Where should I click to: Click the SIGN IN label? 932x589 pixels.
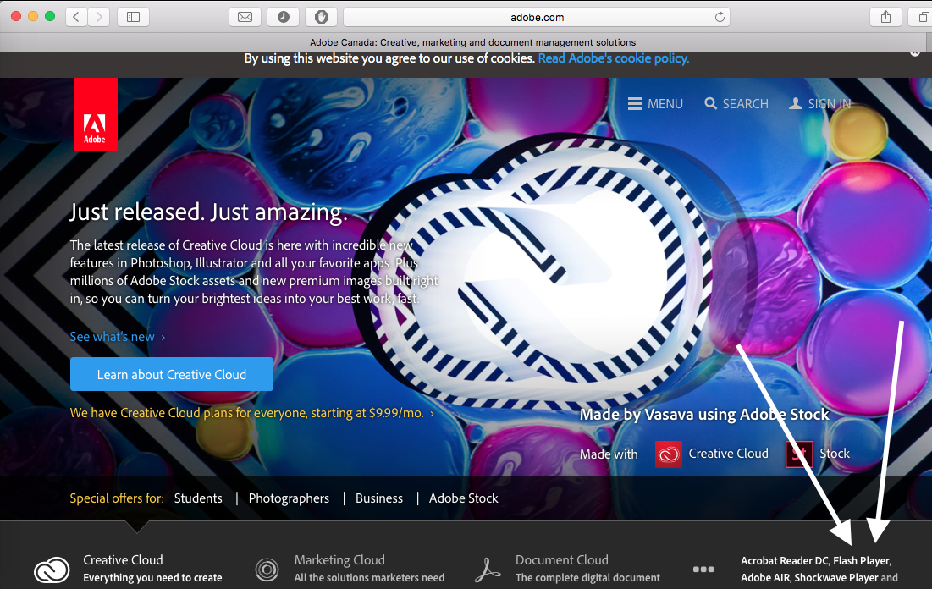(830, 104)
